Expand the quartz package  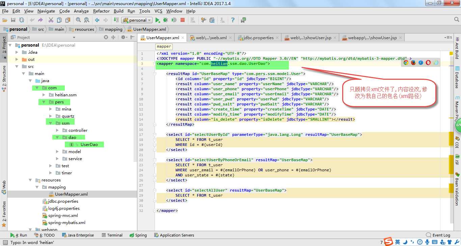(51, 116)
